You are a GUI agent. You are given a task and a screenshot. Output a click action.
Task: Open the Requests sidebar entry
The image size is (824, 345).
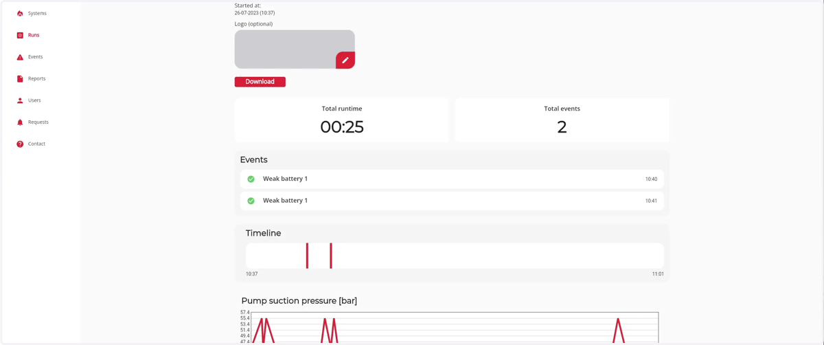pyautogui.click(x=38, y=122)
